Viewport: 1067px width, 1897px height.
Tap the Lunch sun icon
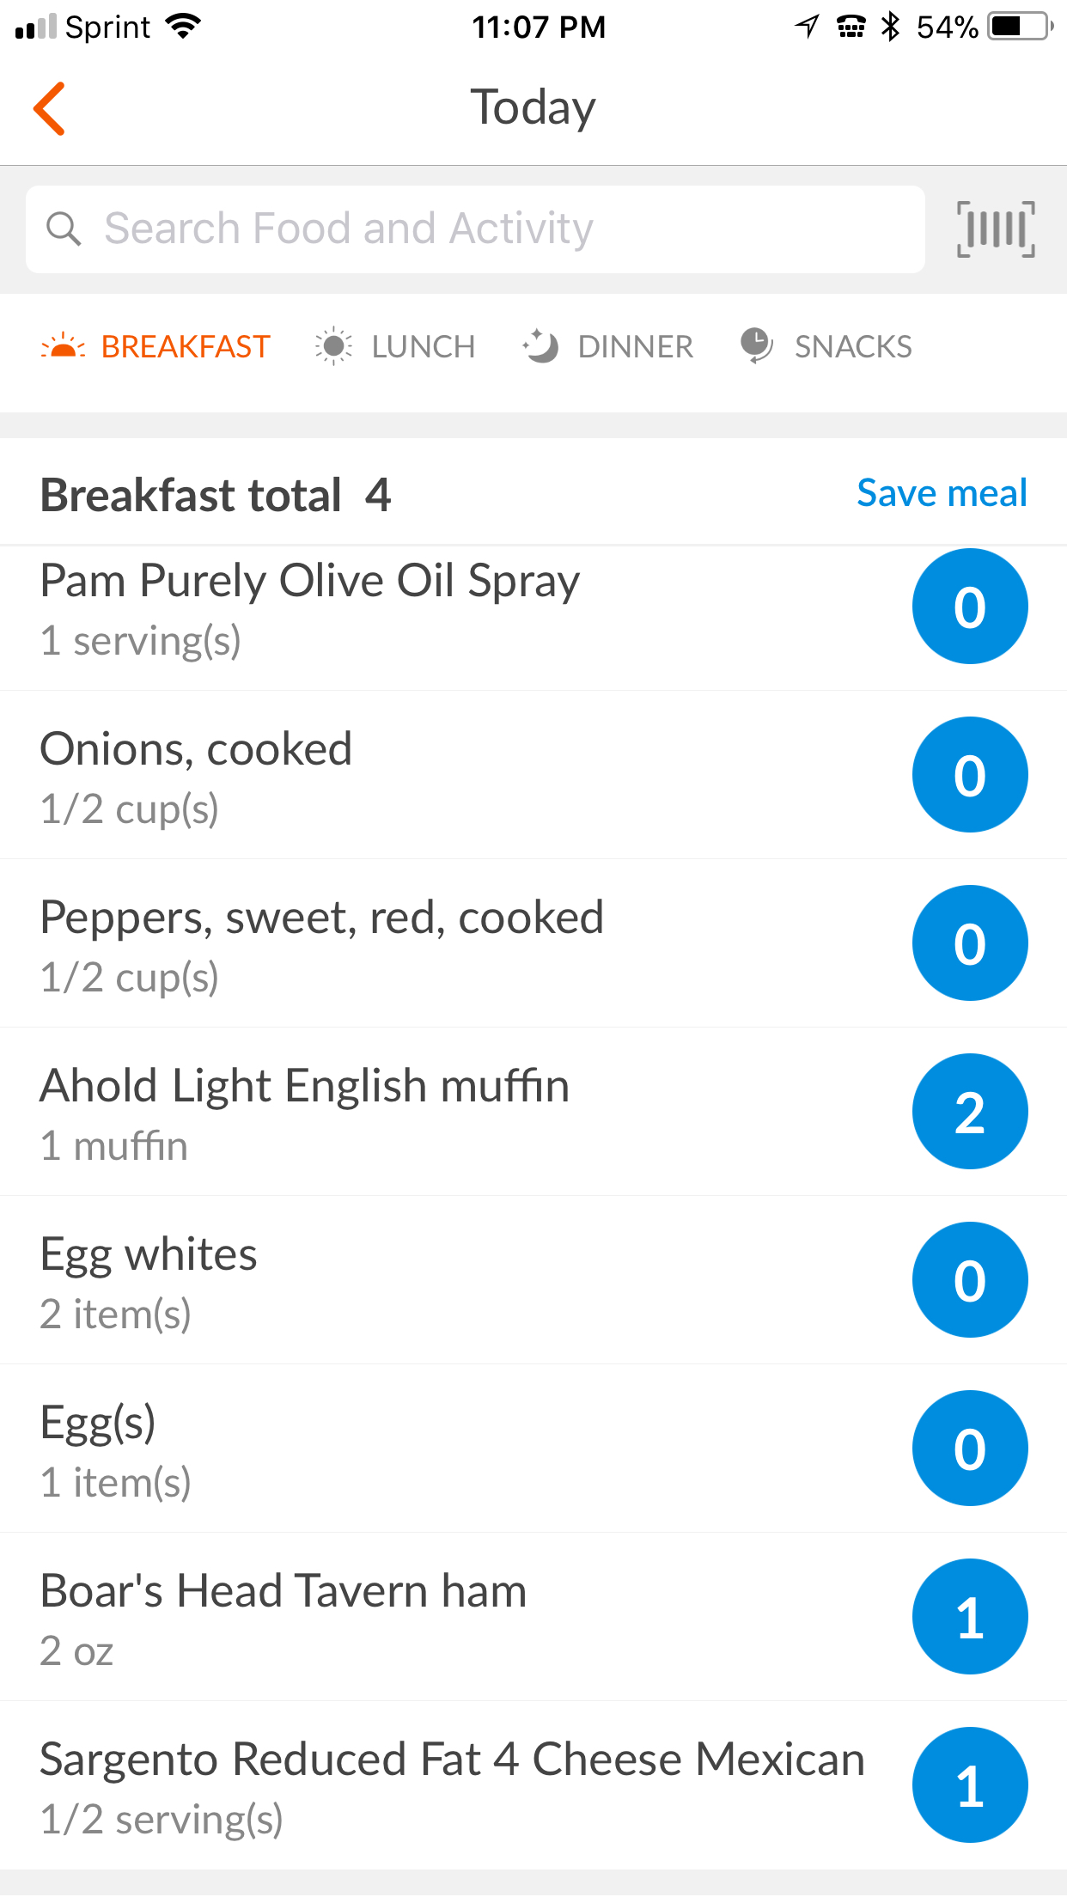click(333, 347)
